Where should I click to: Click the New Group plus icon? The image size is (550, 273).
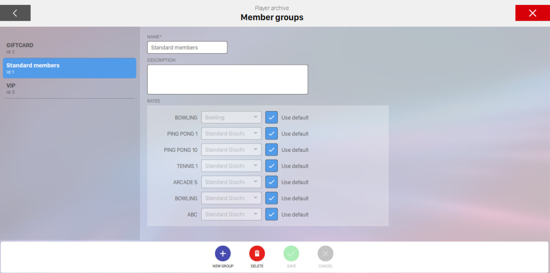[x=223, y=253]
